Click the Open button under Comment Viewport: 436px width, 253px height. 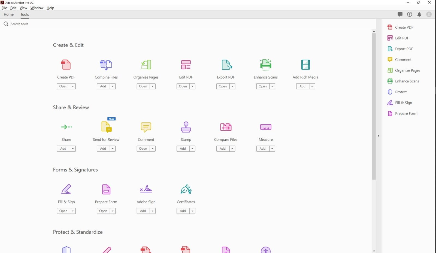(143, 149)
